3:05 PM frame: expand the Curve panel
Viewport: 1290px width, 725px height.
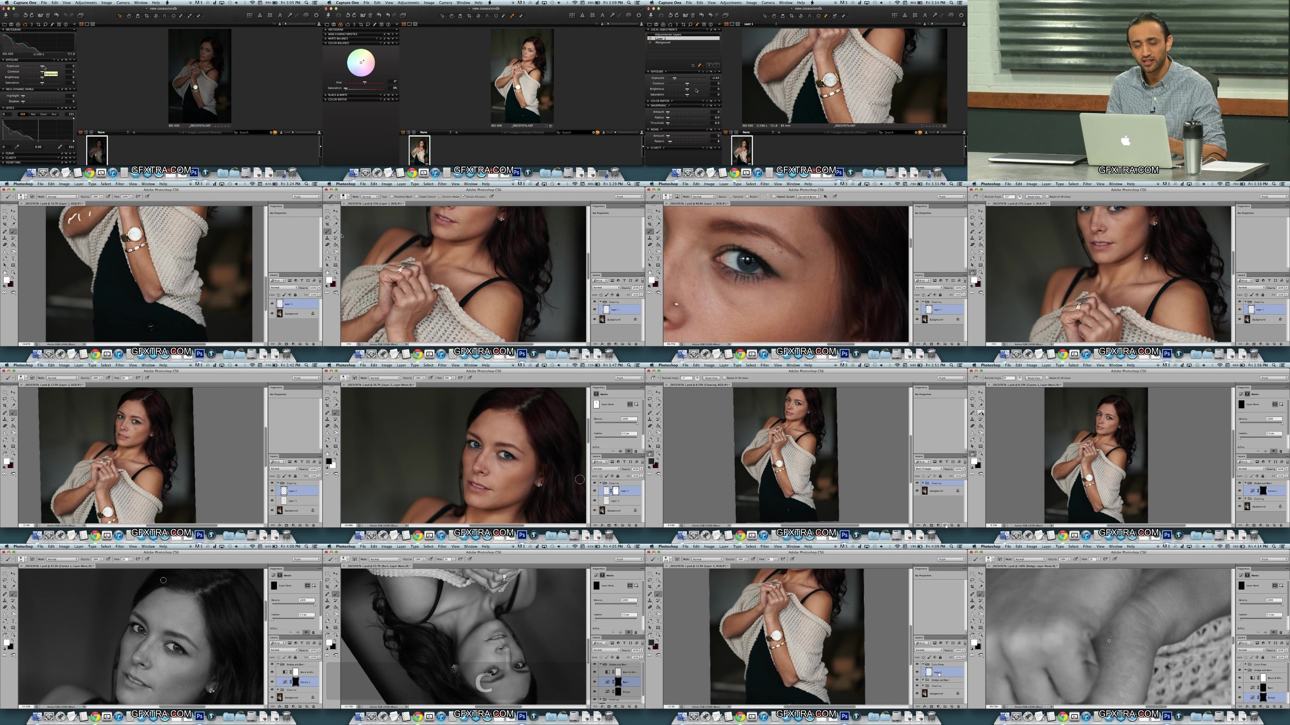(x=2, y=153)
